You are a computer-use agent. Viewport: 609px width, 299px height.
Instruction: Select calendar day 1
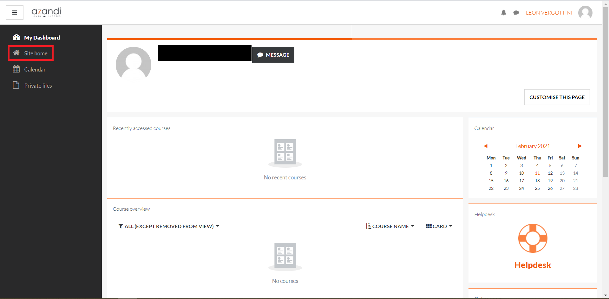(491, 165)
